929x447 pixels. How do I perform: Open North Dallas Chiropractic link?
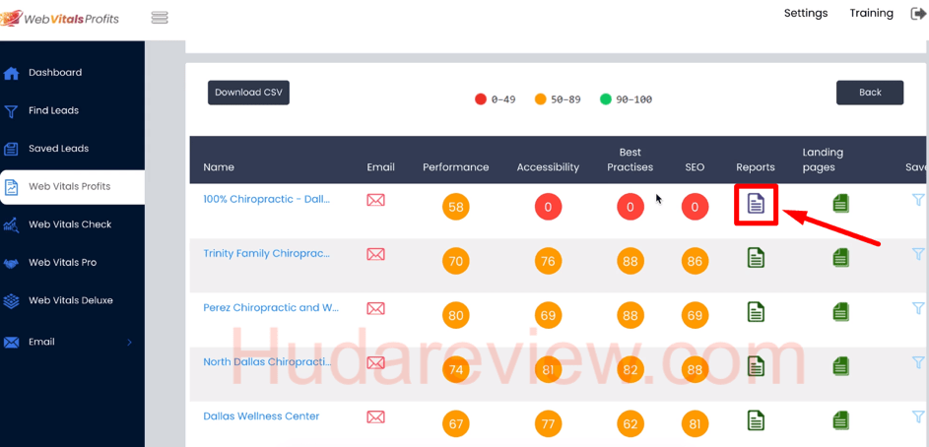tap(267, 362)
